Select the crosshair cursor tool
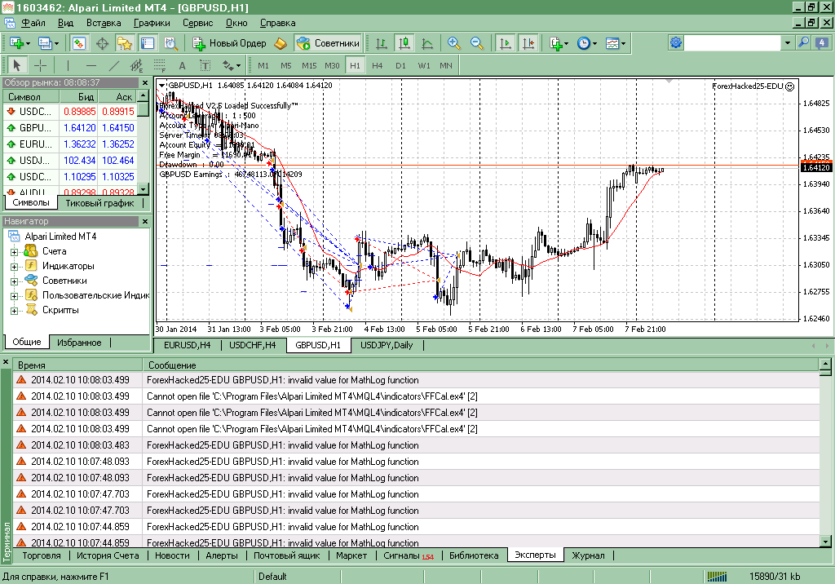This screenshot has height=584, width=835. pos(41,65)
